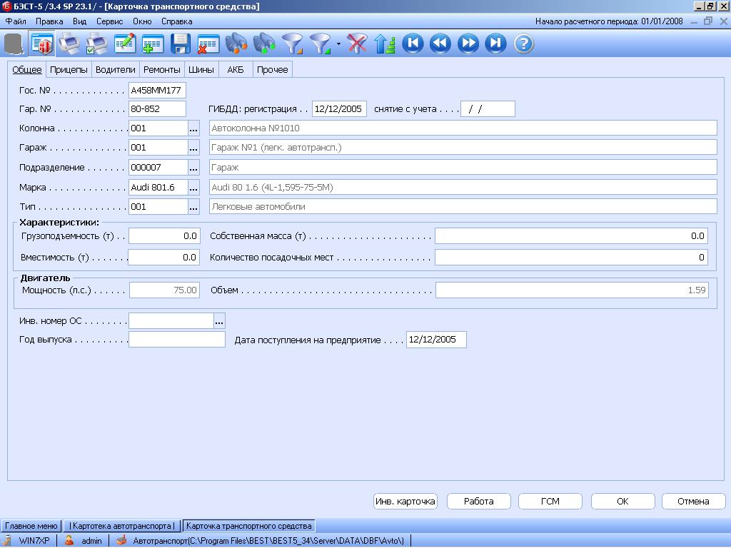This screenshot has height=548, width=731.
Task: Open the Марка lookup ellipsis button
Action: click(193, 188)
